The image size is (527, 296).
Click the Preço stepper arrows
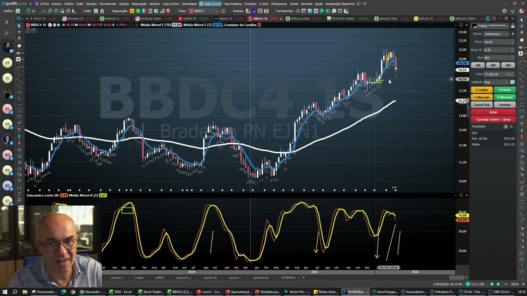pyautogui.click(x=512, y=42)
